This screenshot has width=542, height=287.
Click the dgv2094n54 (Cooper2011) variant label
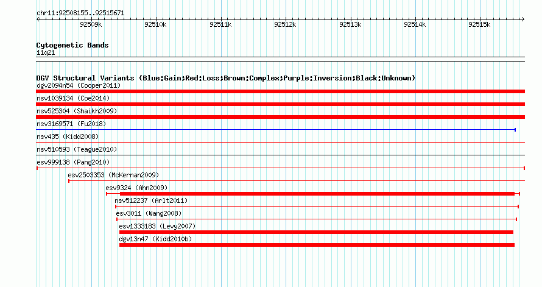pos(79,85)
